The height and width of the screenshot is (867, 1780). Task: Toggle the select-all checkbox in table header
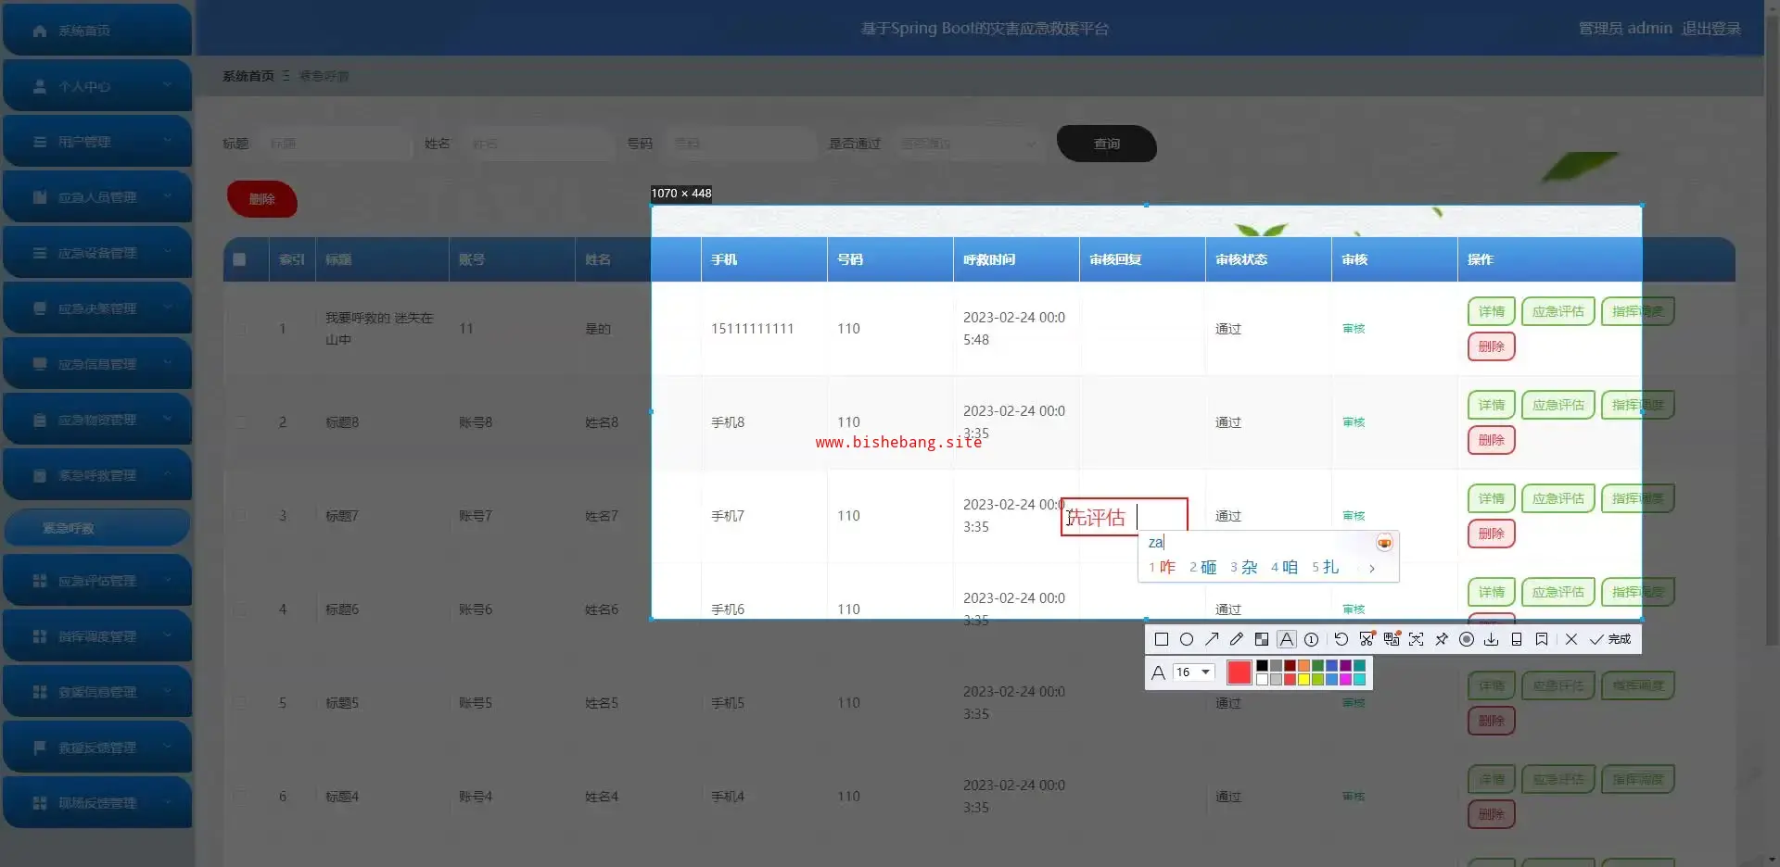tap(239, 259)
